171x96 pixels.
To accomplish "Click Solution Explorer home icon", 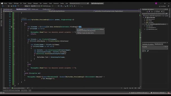I will (147, 11).
